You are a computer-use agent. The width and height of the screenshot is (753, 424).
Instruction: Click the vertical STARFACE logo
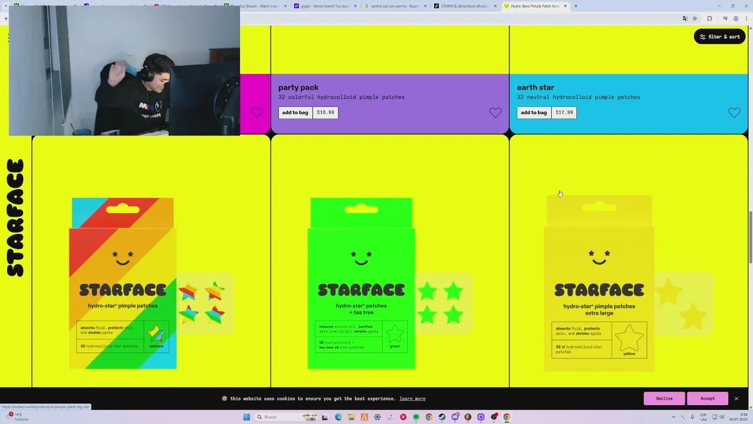15,217
